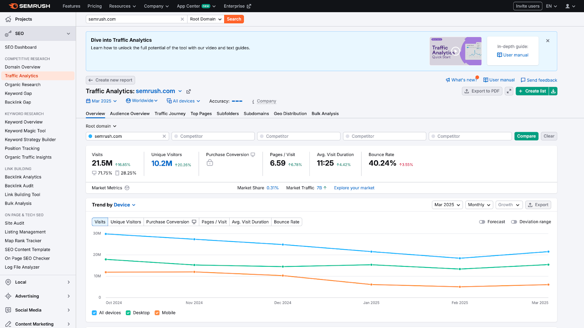Switch to the Geo Distribution tab
The image size is (584, 328).
290,113
